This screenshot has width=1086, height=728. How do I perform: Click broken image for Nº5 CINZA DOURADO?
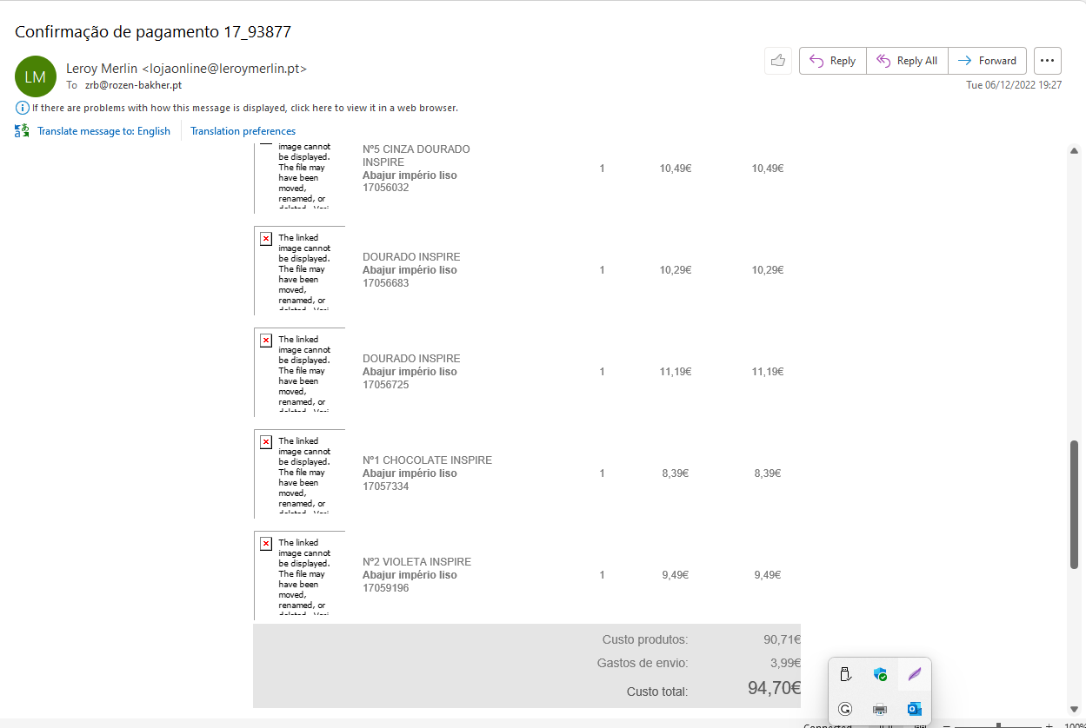[299, 177]
